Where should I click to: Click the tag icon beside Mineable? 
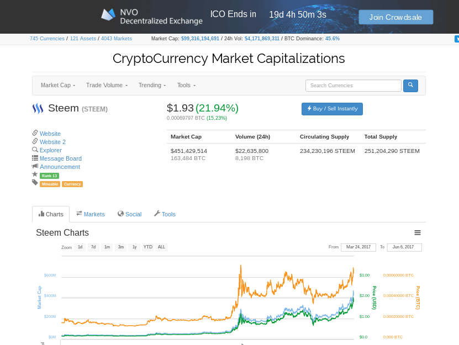(35, 183)
